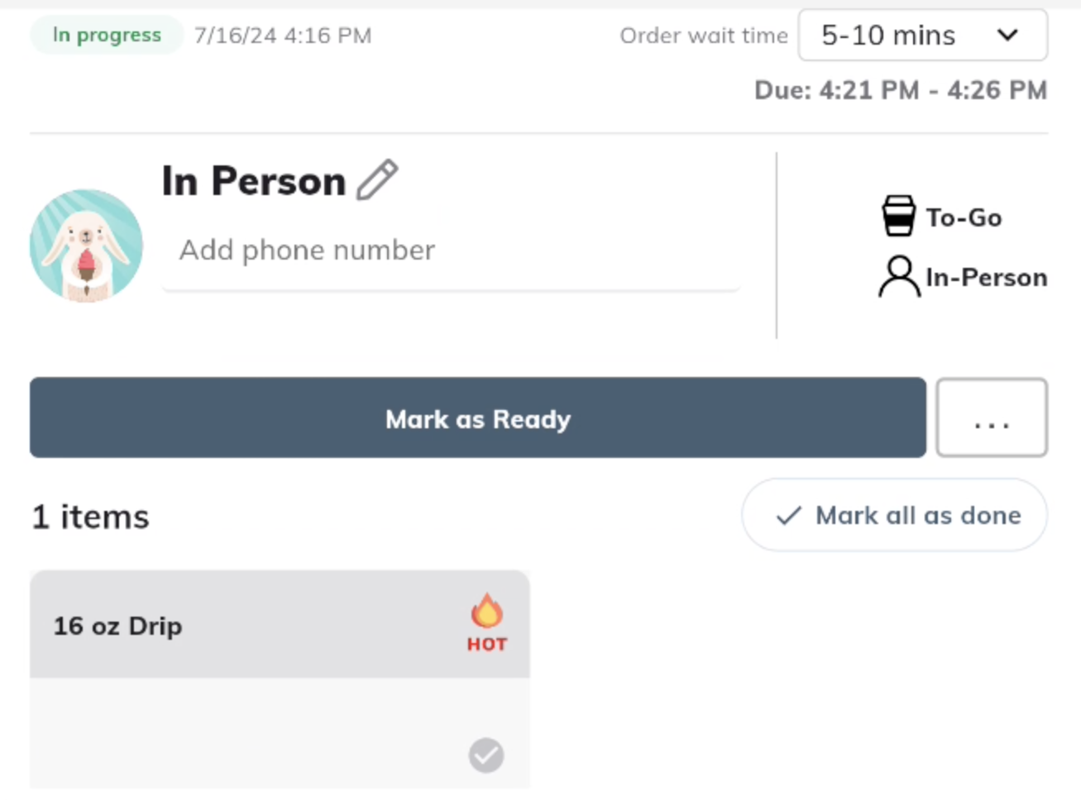Focus the Add phone number field
The image size is (1081, 801).
451,250
